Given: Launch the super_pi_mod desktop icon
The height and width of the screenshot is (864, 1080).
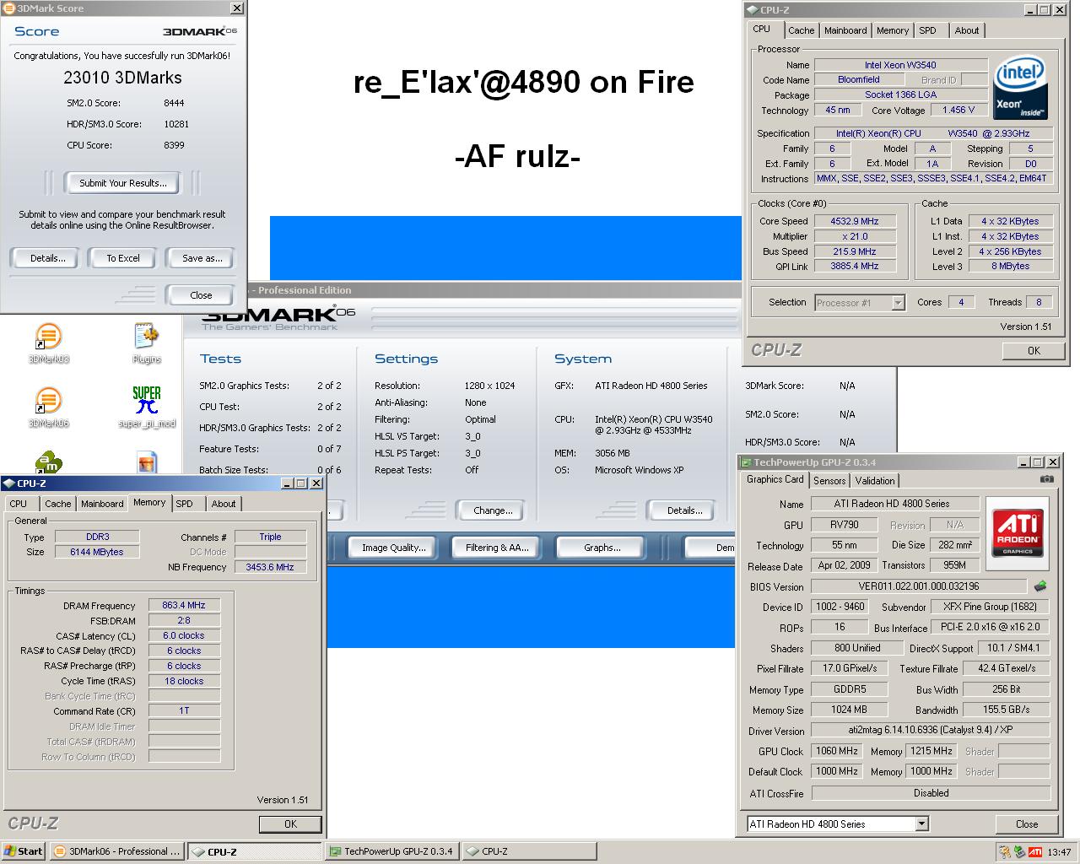Looking at the screenshot, I should click(x=146, y=402).
